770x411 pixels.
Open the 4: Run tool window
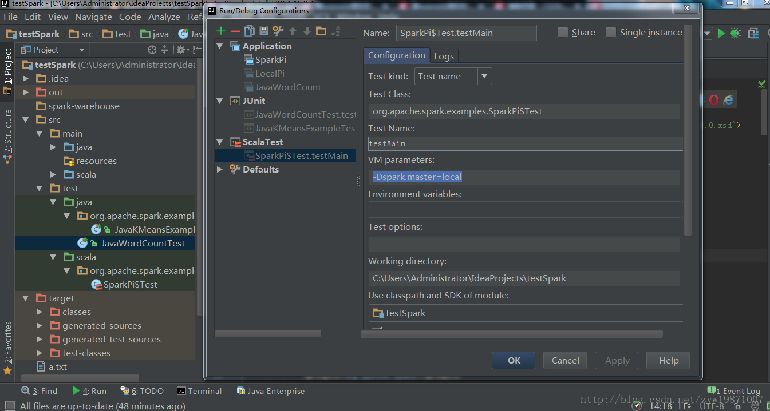tap(89, 391)
